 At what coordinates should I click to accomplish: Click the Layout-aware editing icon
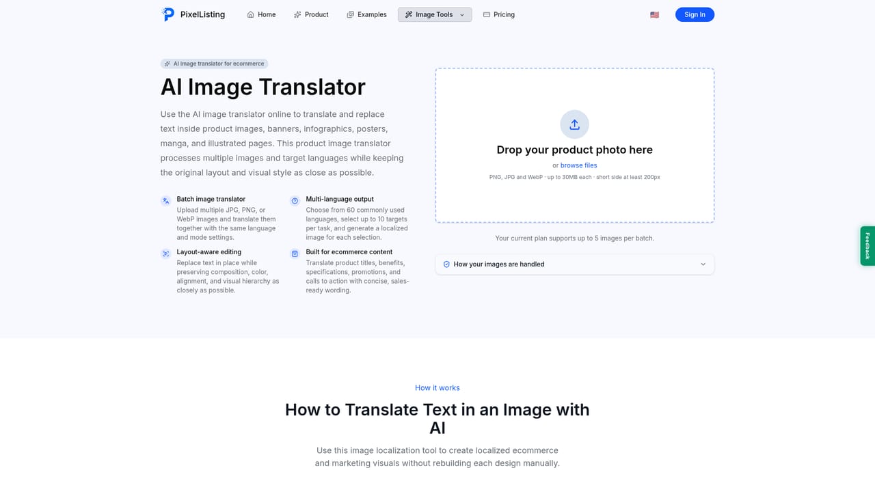[x=165, y=254]
